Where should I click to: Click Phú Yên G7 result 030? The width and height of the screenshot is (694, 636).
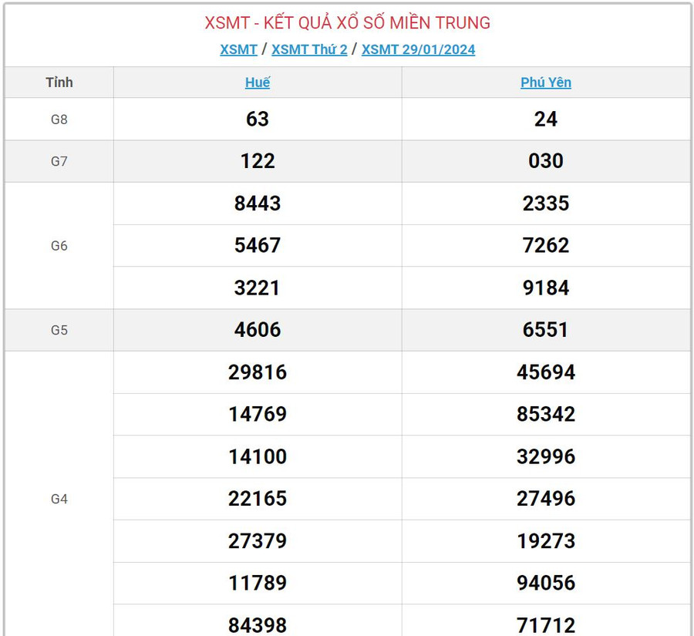point(546,161)
